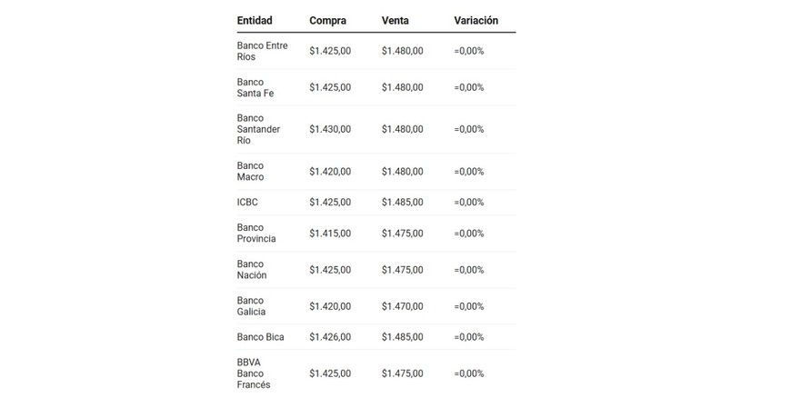Click Banco Entre Ríos variación =0,00% cell

(469, 51)
